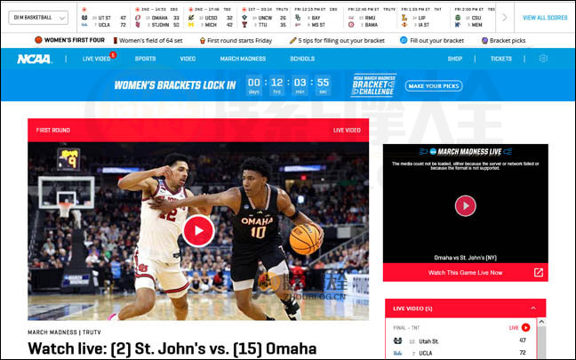
Task: Click the pencil icon for bracket tips
Action: (292, 40)
